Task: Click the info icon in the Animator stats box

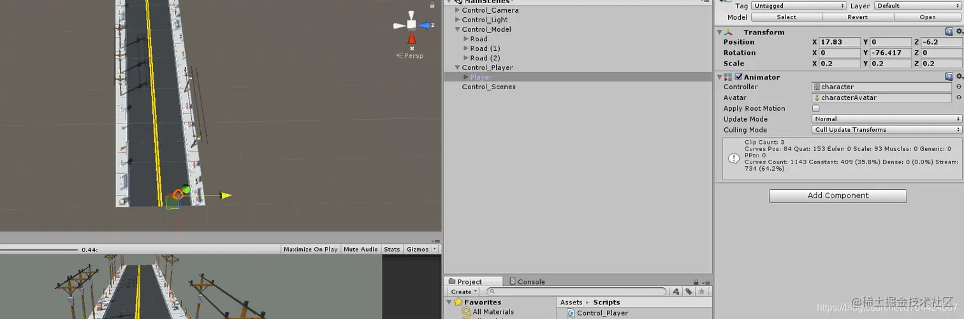Action: (x=734, y=158)
